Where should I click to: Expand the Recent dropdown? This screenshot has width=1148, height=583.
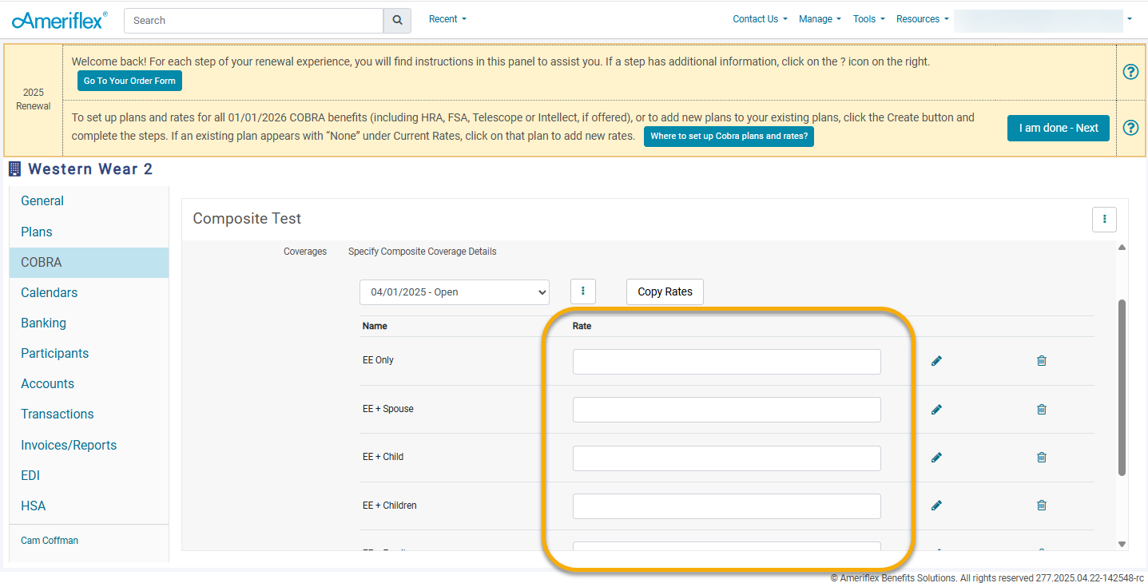click(x=447, y=19)
